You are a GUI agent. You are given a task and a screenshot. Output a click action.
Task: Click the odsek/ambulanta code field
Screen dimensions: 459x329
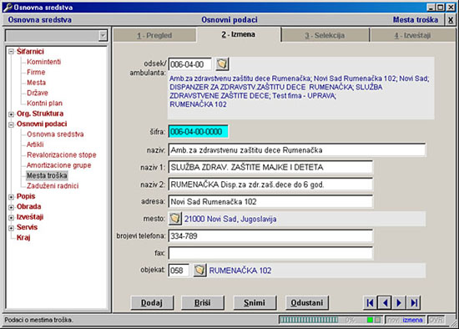pyautogui.click(x=189, y=64)
